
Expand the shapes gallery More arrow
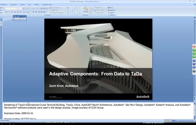tap(82, 12)
